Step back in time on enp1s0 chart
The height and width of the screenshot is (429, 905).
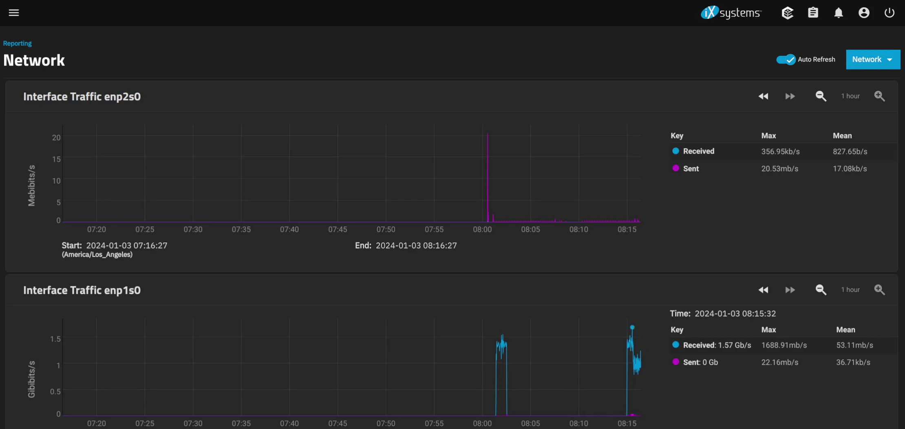click(x=763, y=290)
